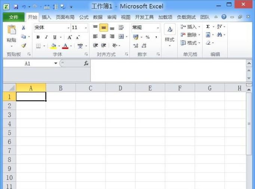Open the 公式 (Formulas) tab
Viewport: 255px width, 189px height.
84,17
